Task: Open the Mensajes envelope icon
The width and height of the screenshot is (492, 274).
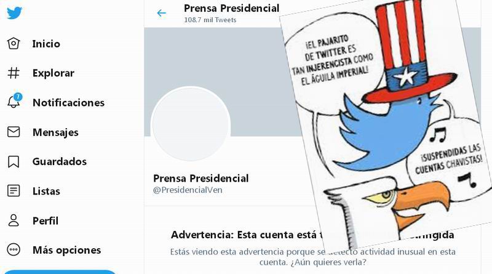Action: pos(14,132)
